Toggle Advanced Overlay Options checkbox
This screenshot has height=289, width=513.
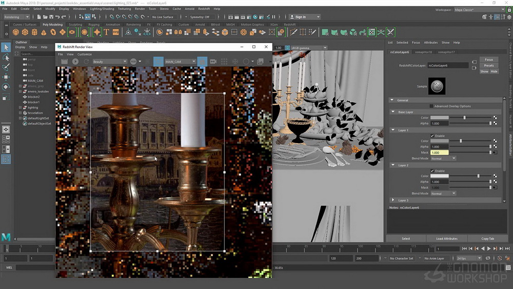[431, 106]
